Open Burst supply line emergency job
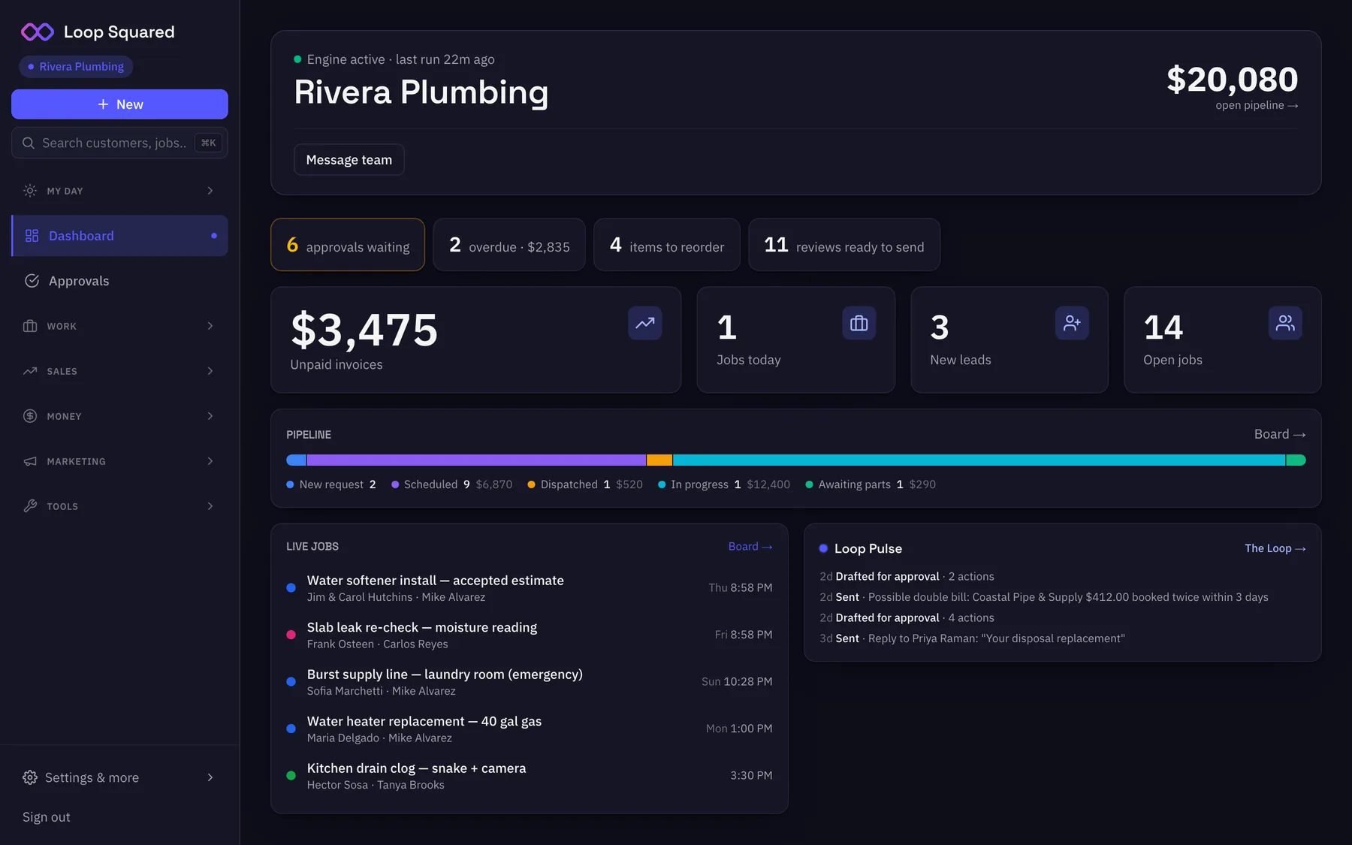 click(x=530, y=682)
